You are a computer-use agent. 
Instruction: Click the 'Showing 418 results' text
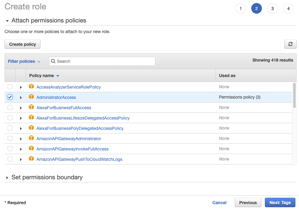point(273,60)
